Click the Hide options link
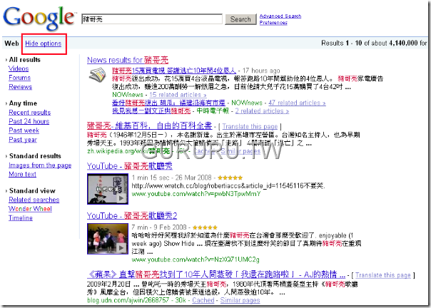 pos(43,43)
